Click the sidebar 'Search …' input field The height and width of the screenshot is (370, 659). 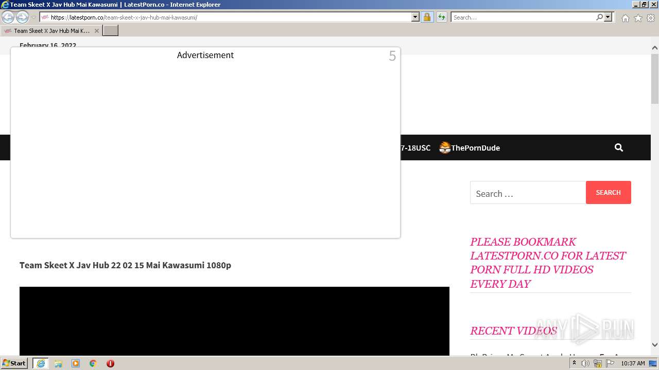click(x=528, y=193)
